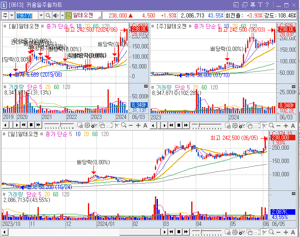Stop the daily chart replay
Image resolution: width=300 pixels, height=237 pixels.
tap(179, 232)
